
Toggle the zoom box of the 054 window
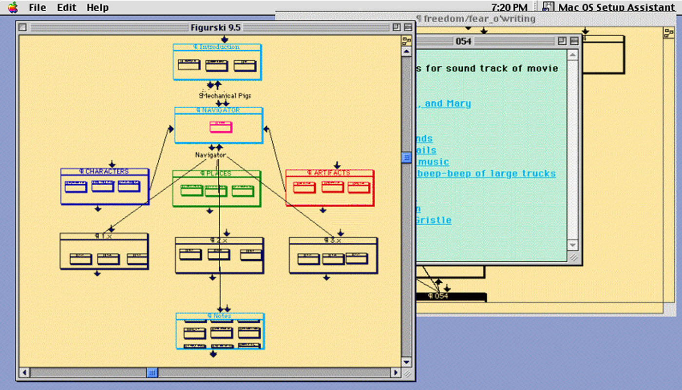coord(563,41)
